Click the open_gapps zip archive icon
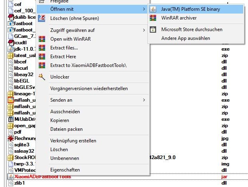 [11, 126]
